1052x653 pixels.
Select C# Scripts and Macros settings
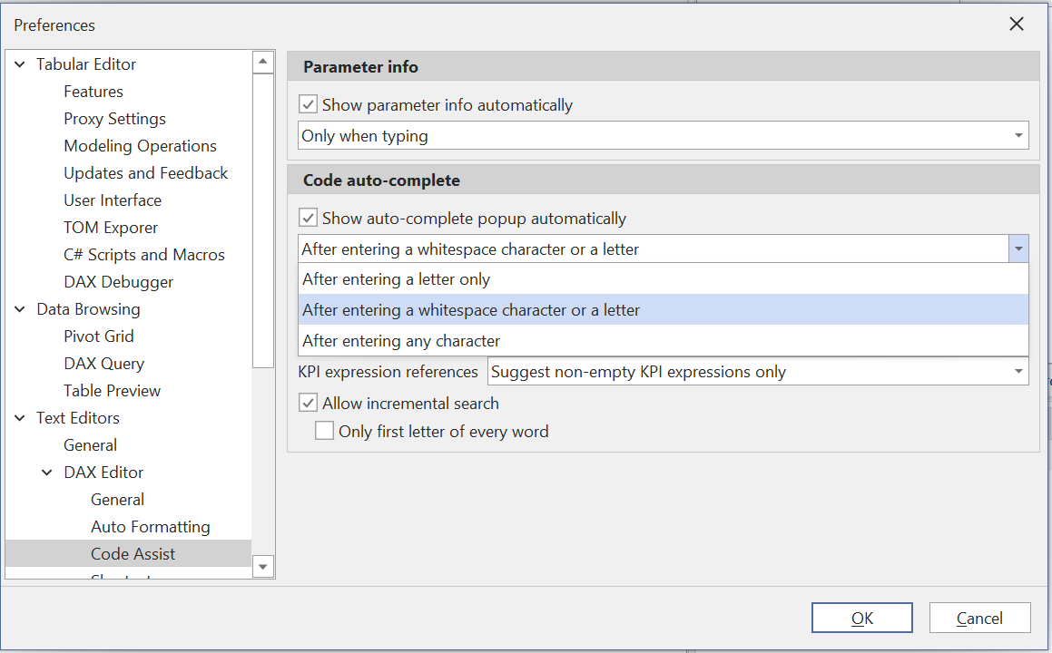point(144,254)
